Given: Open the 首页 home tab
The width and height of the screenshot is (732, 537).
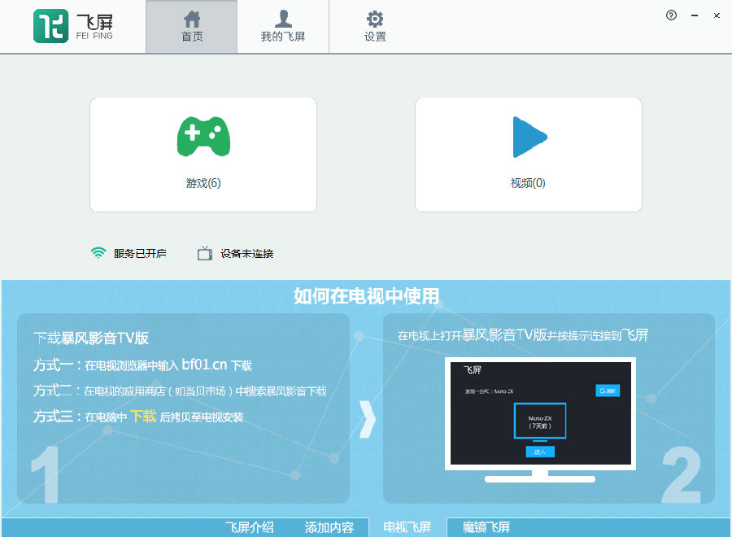Looking at the screenshot, I should 192,27.
